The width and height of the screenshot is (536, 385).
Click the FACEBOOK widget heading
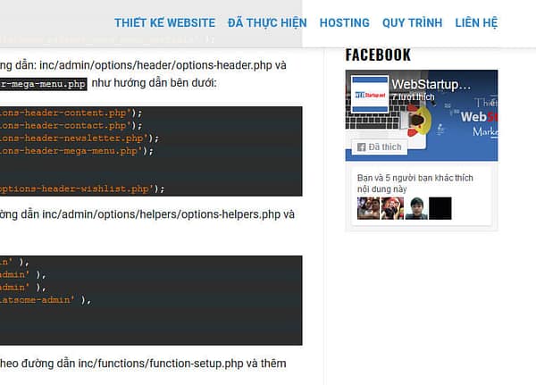pyautogui.click(x=378, y=55)
